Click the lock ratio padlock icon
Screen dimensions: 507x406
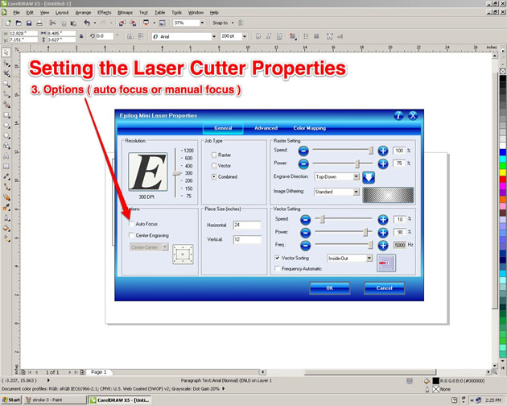(x=81, y=36)
